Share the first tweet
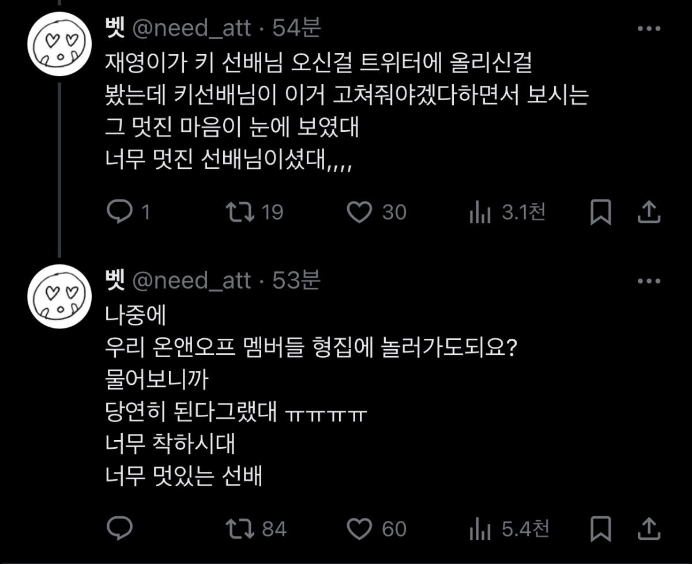 point(648,213)
